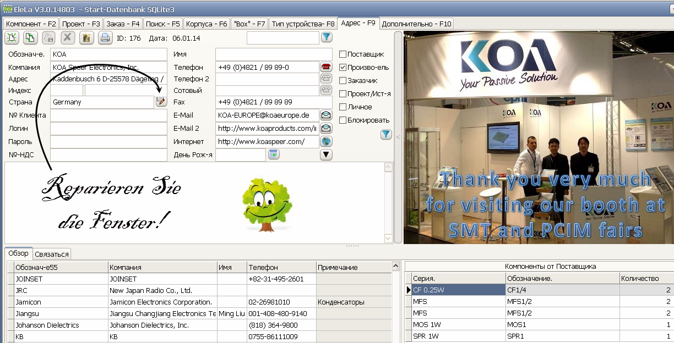The height and width of the screenshot is (343, 674).
Task: Sort by Примечание column header
Action: (354, 267)
